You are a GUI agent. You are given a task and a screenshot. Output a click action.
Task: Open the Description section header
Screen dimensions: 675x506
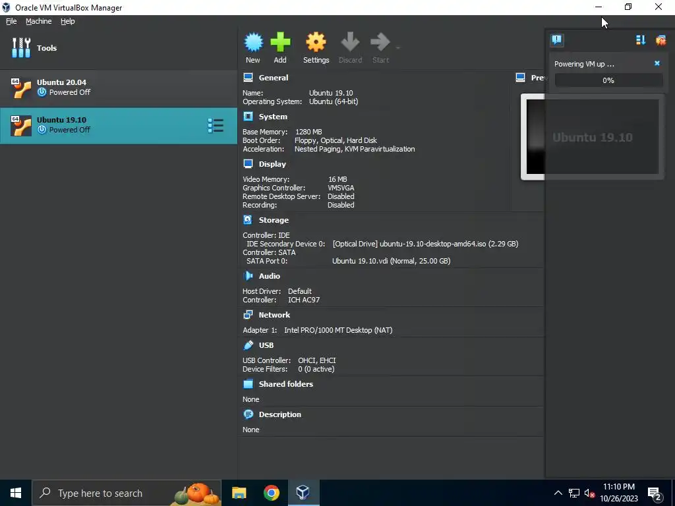(279, 414)
